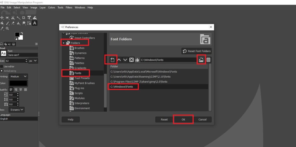Viewport: 296px width, 147px height.
Task: Select the Unified Transform tool
Action: click(x=29, y=18)
